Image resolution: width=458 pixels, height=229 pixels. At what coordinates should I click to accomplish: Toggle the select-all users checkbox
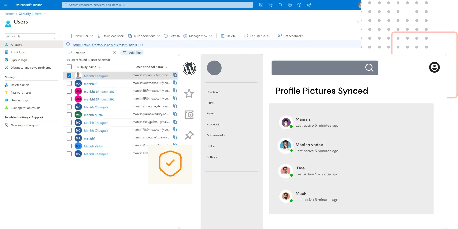(69, 67)
